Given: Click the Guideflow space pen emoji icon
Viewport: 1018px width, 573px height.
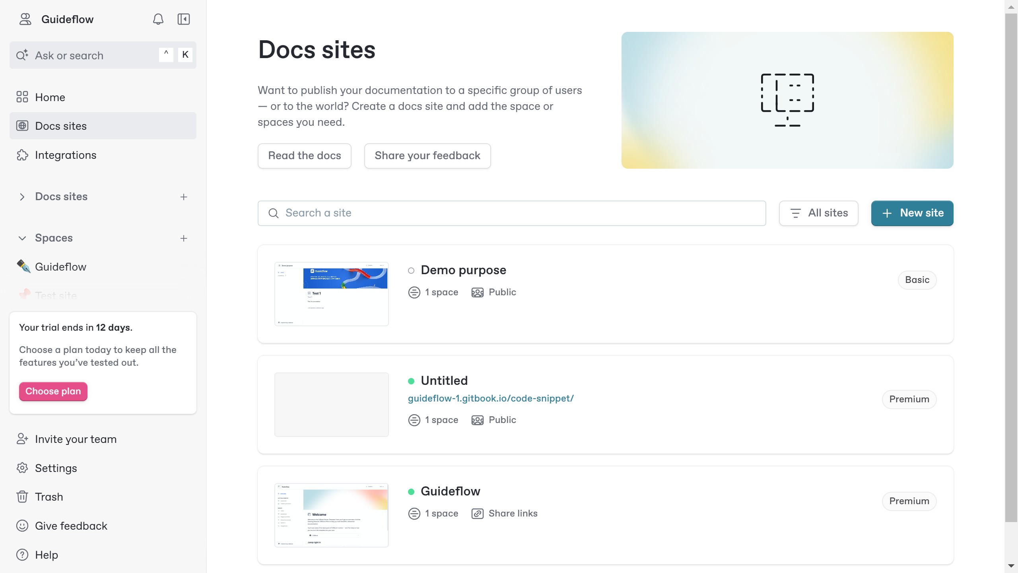Looking at the screenshot, I should coord(23,266).
